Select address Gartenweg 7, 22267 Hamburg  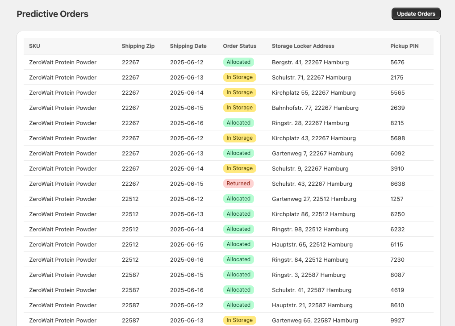pos(313,153)
